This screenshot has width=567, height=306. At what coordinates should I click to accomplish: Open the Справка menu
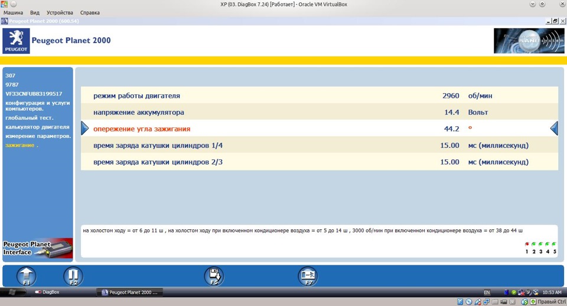click(x=90, y=12)
